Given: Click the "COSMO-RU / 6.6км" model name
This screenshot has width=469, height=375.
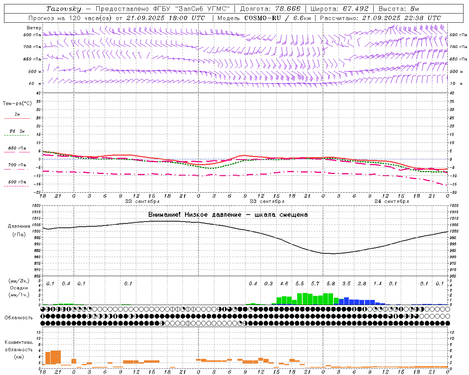Looking at the screenshot, I should point(278,18).
